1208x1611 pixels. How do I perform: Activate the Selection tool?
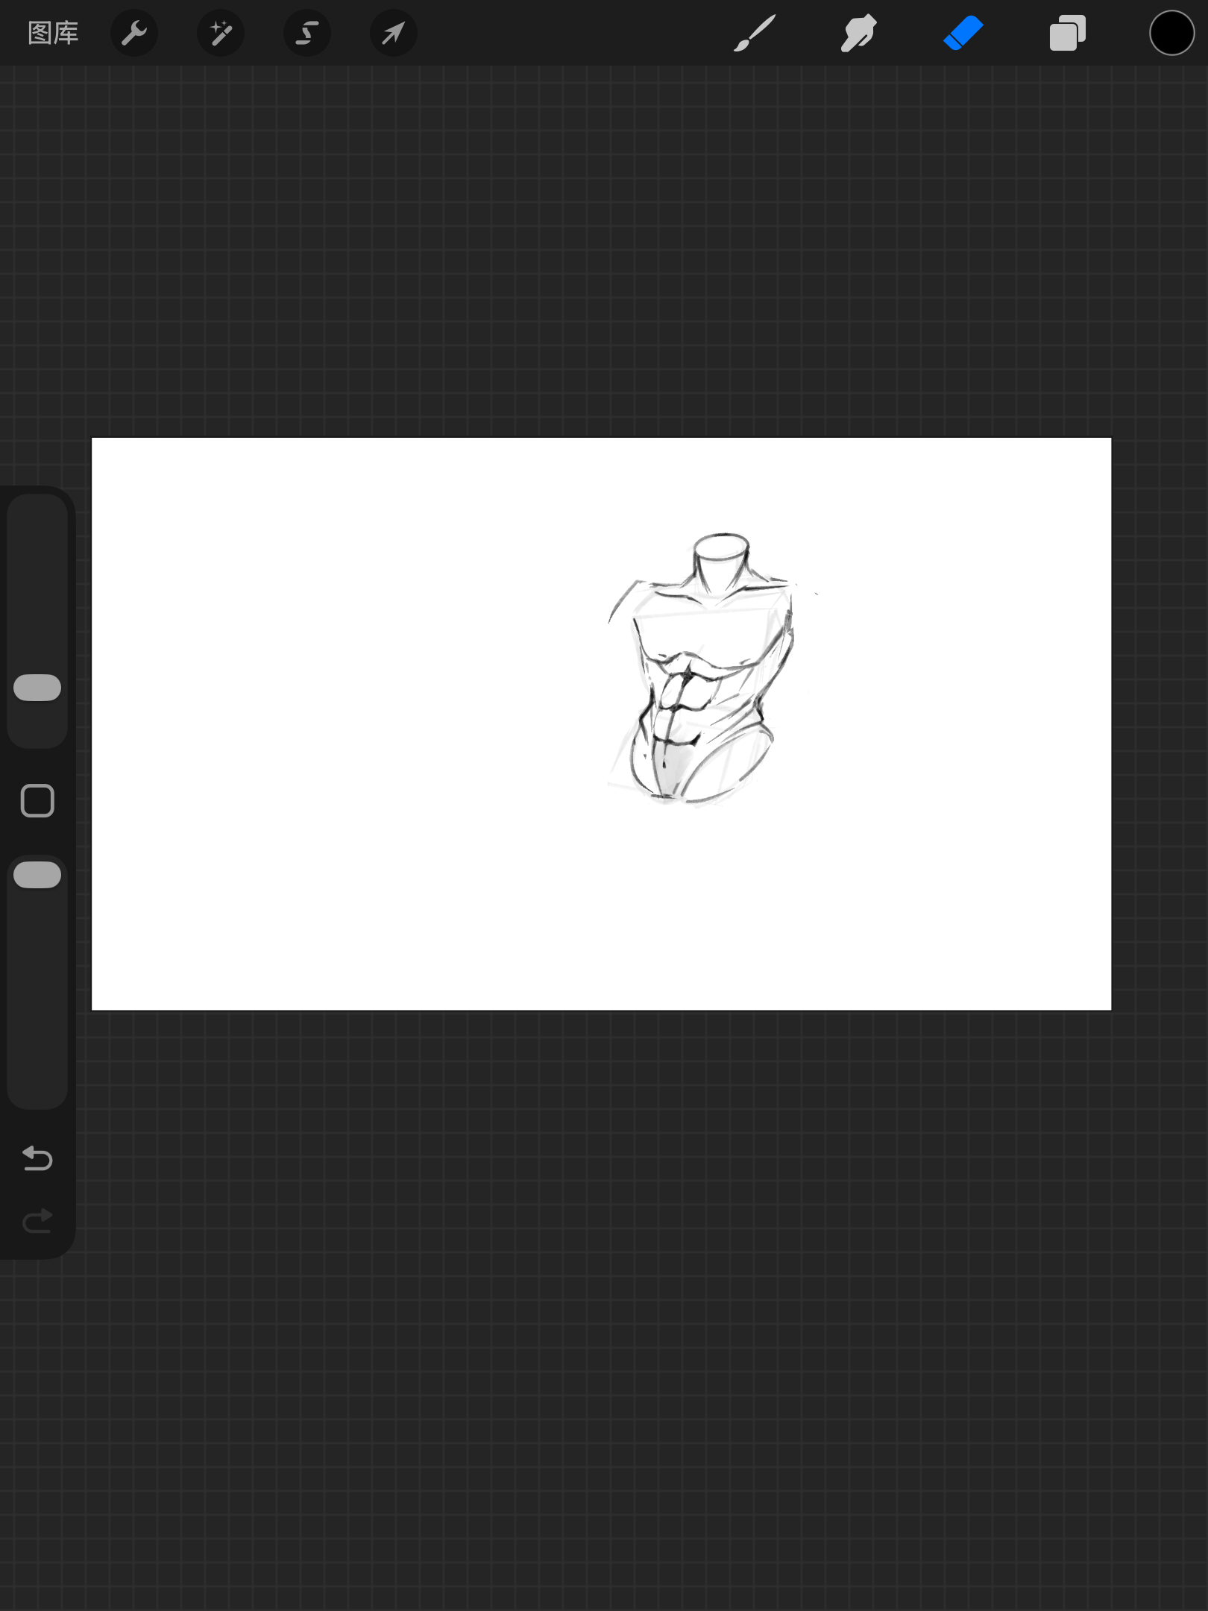point(307,33)
